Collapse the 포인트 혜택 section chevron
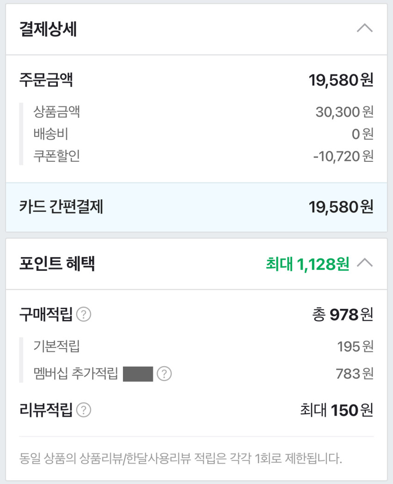 click(365, 263)
